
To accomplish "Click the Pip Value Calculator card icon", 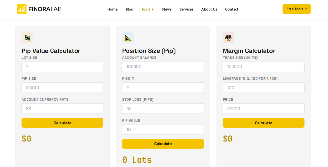I will (x=27, y=38).
